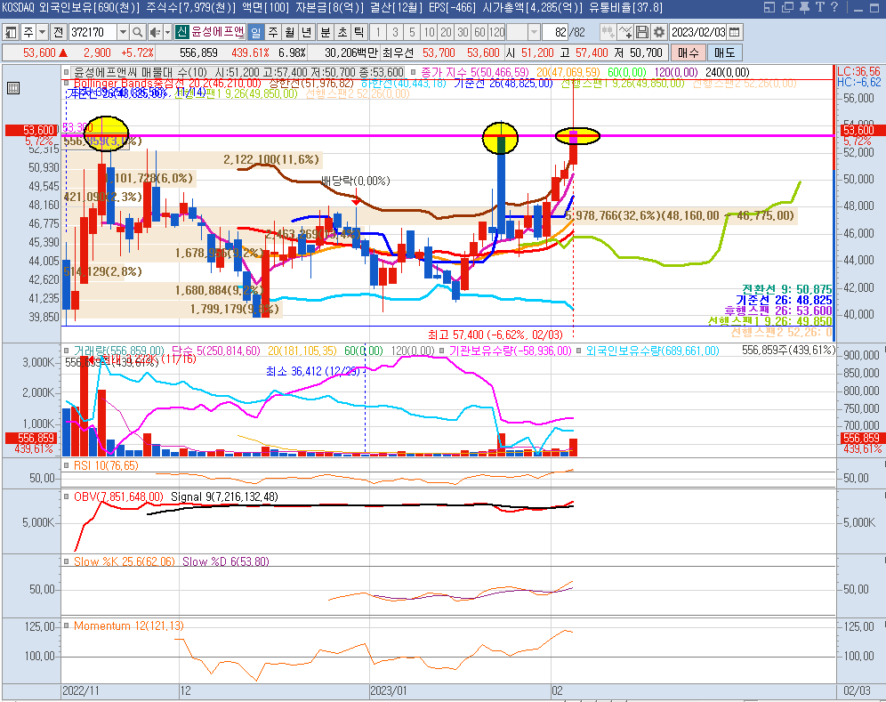Click the chart compare candles icon
The image size is (886, 702).
coord(608,32)
